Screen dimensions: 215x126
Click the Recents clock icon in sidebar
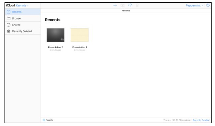pos(8,12)
